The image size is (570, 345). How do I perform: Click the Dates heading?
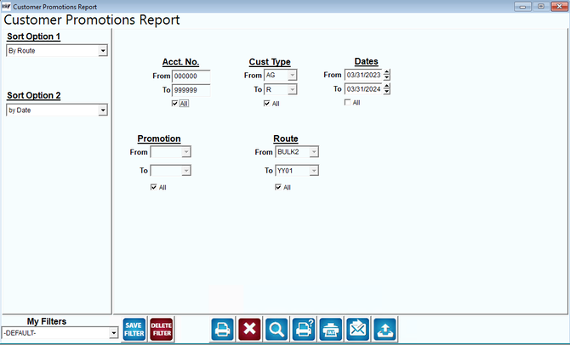[x=367, y=61]
